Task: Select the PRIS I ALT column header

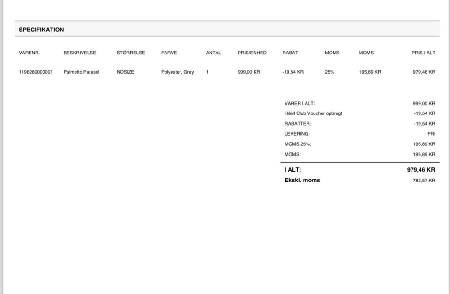Action: [x=423, y=53]
